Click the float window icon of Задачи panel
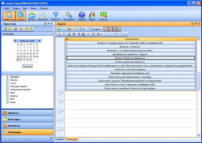 click(x=193, y=24)
